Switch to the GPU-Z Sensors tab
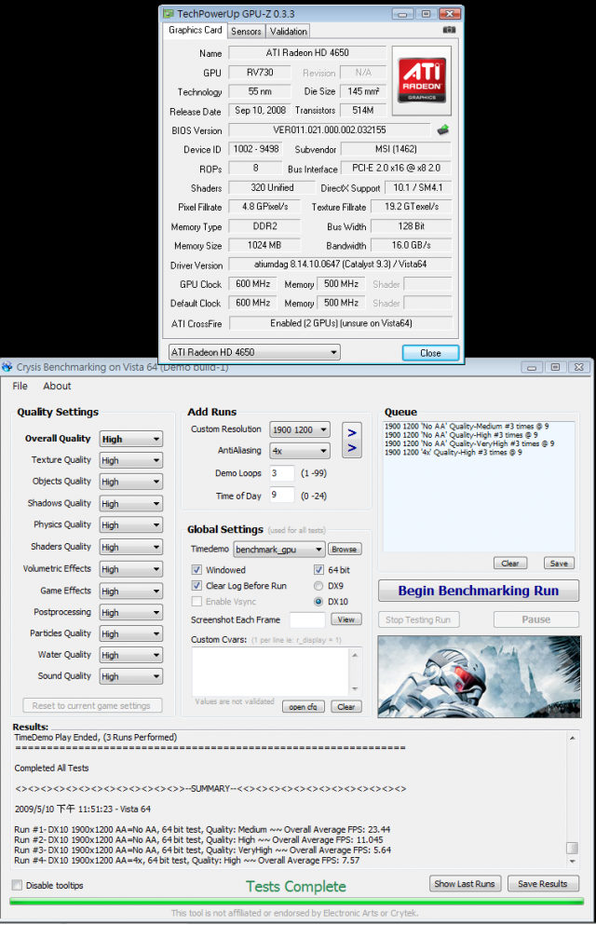596x925 pixels. point(246,32)
